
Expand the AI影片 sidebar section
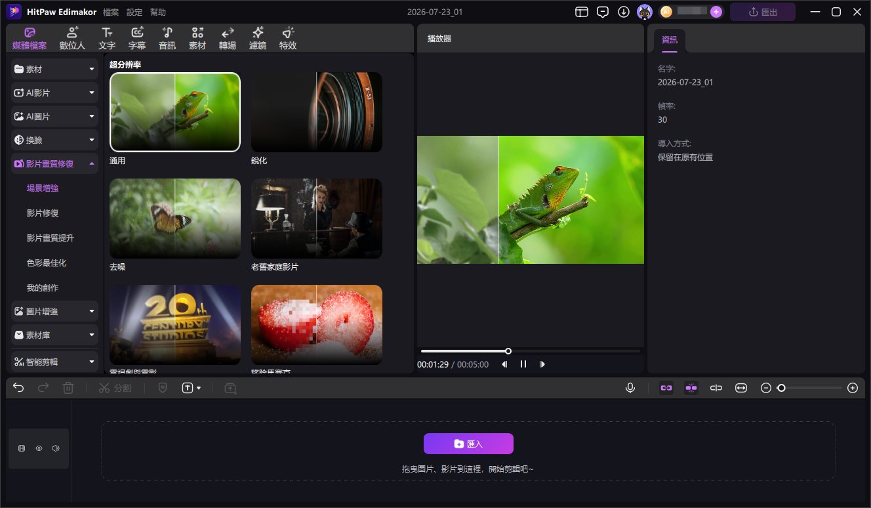coord(55,93)
